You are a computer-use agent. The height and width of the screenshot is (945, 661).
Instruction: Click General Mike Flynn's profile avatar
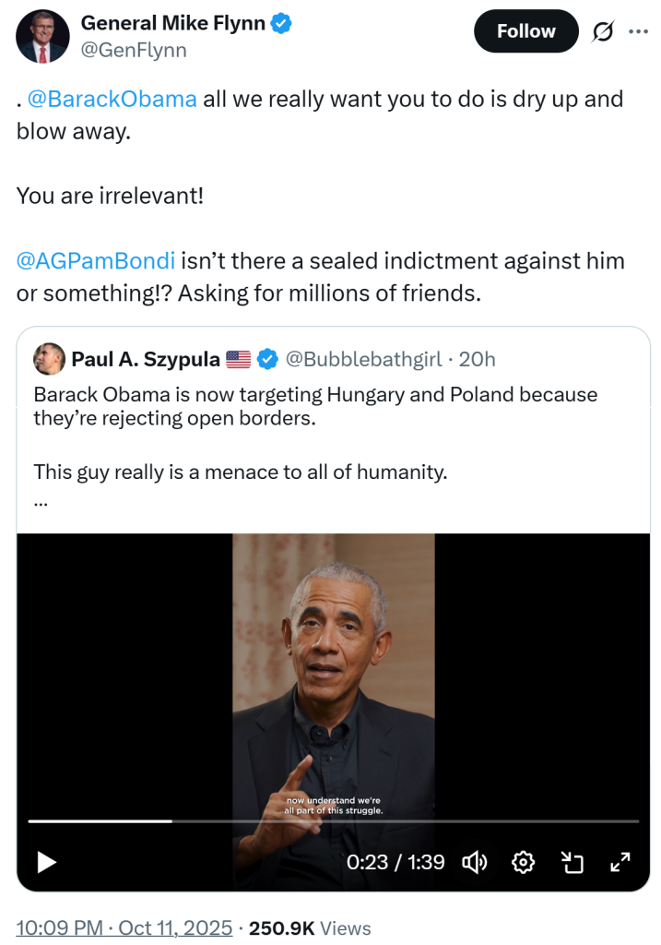42,37
